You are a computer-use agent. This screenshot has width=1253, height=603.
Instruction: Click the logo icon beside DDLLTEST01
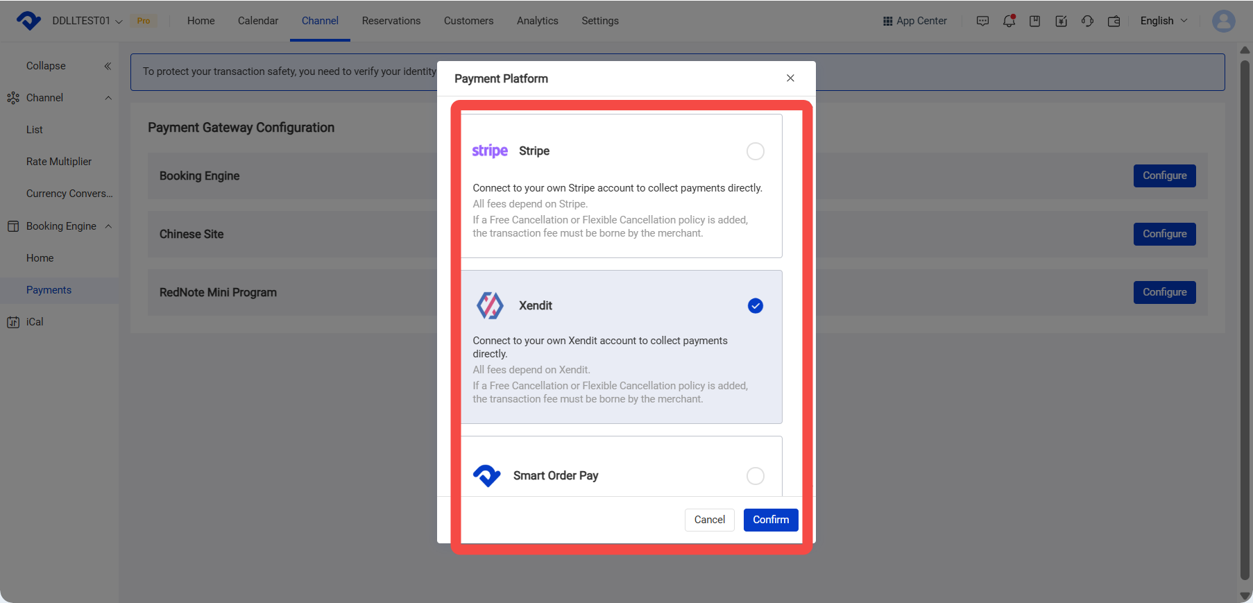coord(28,21)
